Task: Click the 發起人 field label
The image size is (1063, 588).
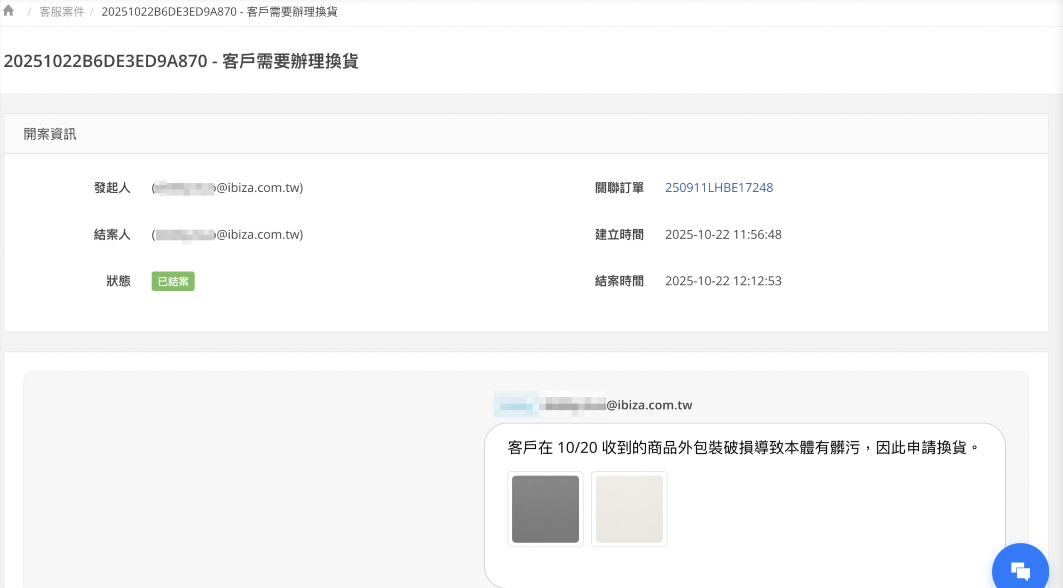Action: [112, 188]
